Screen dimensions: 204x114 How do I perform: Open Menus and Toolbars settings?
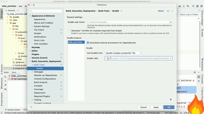(x=44, y=23)
